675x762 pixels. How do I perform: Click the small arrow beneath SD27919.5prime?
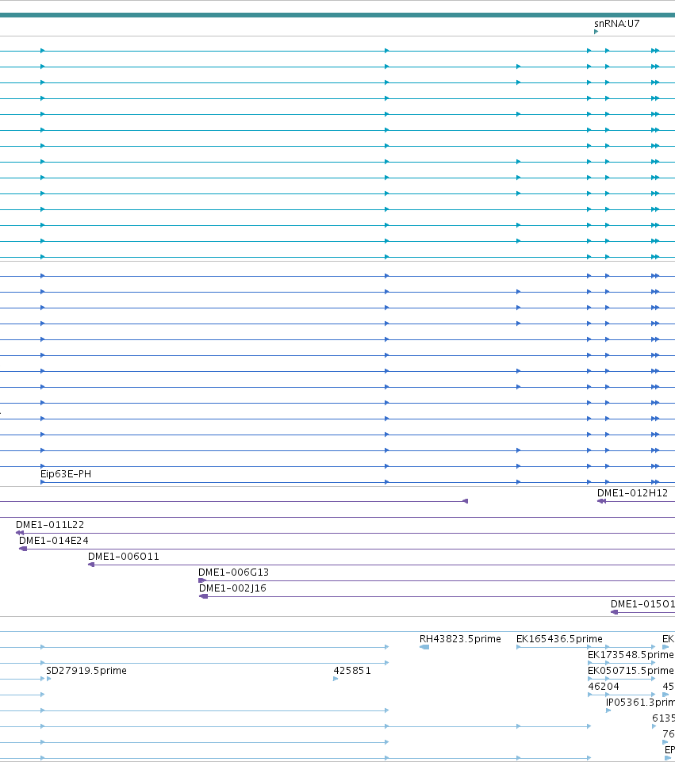48,679
